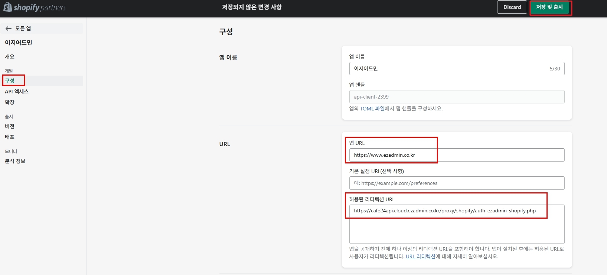Open the API 액세스 section
Viewport: 607px width, 275px height.
coord(17,92)
